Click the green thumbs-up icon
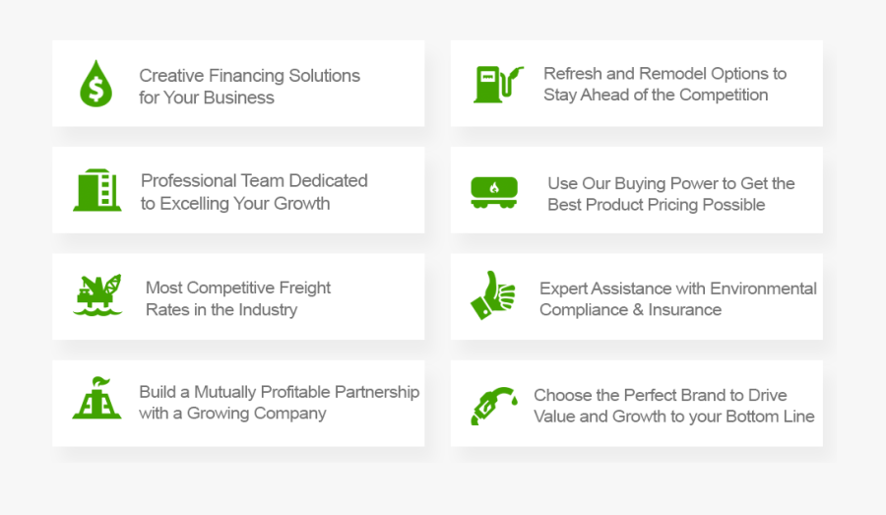Viewport: 886px width, 515px height. (x=492, y=295)
